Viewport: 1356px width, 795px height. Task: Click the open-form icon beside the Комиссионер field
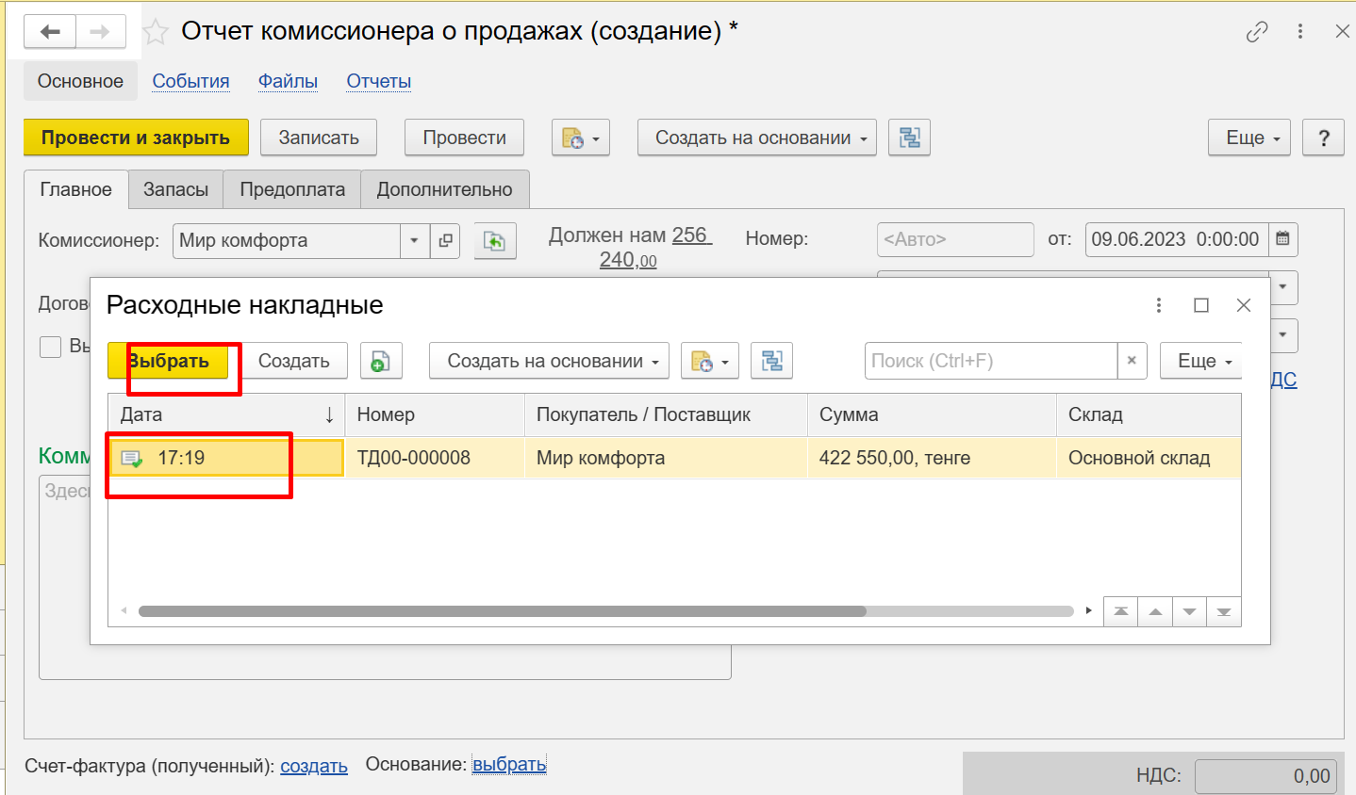pyautogui.click(x=445, y=240)
